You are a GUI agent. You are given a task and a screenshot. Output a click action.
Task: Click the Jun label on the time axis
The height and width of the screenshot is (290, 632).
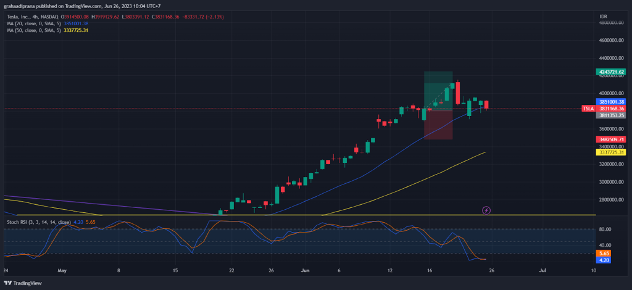[305, 270]
